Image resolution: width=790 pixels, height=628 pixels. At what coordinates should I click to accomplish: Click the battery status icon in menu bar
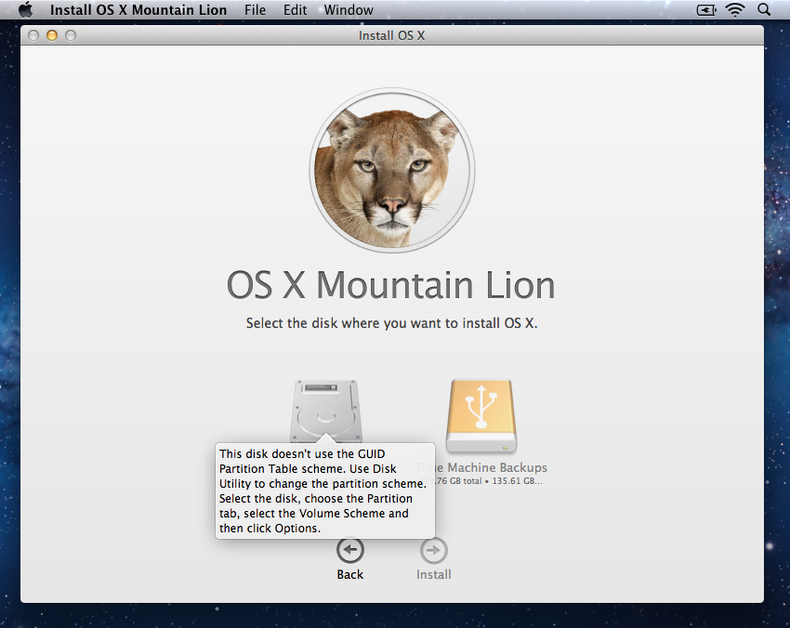tap(707, 10)
